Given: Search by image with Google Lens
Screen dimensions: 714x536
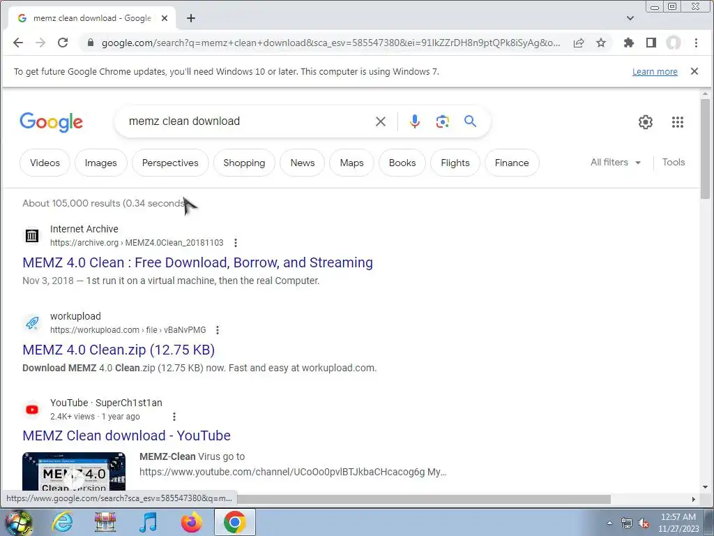Looking at the screenshot, I should [443, 121].
